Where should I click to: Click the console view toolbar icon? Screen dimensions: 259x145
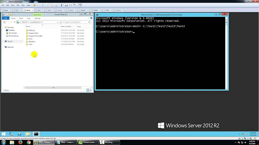pyautogui.click(x=80, y=5)
